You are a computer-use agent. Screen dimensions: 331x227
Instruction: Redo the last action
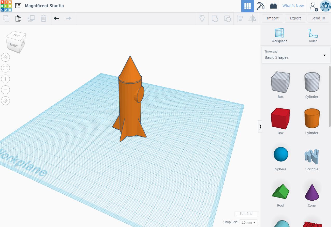68,18
